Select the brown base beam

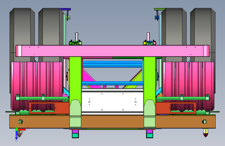point(112,121)
